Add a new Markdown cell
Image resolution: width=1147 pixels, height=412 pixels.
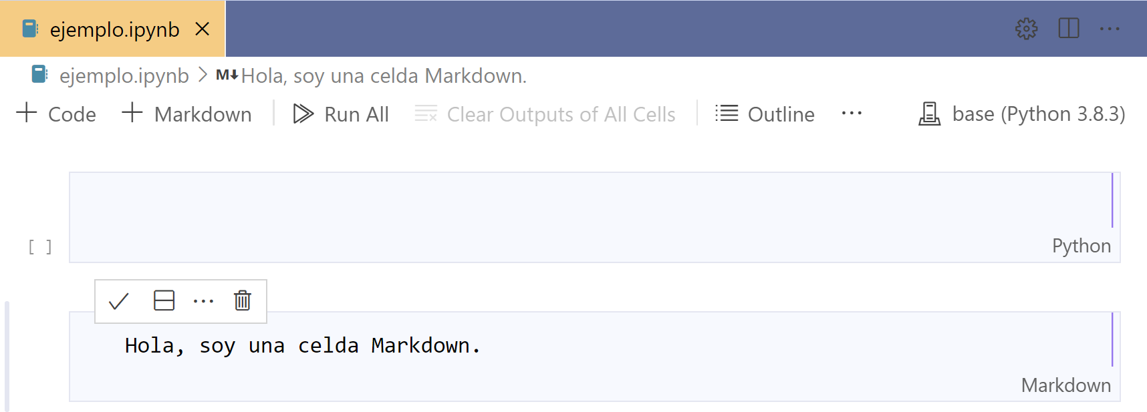(186, 114)
